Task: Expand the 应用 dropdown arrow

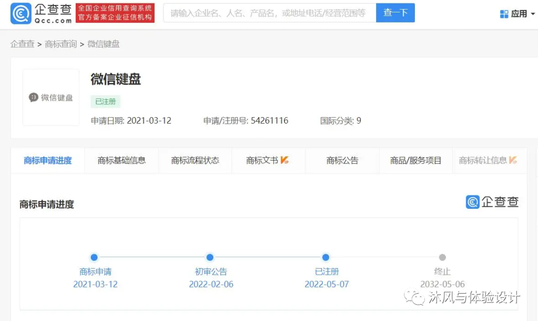Action: (x=533, y=14)
